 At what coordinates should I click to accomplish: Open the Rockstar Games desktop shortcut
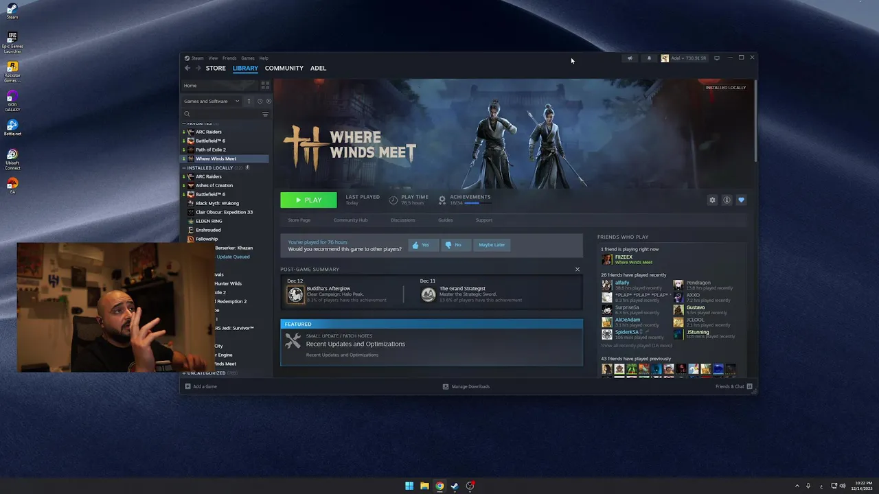(x=12, y=71)
